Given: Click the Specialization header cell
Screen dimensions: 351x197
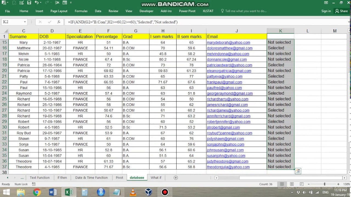Looking at the screenshot, I should coord(80,37).
